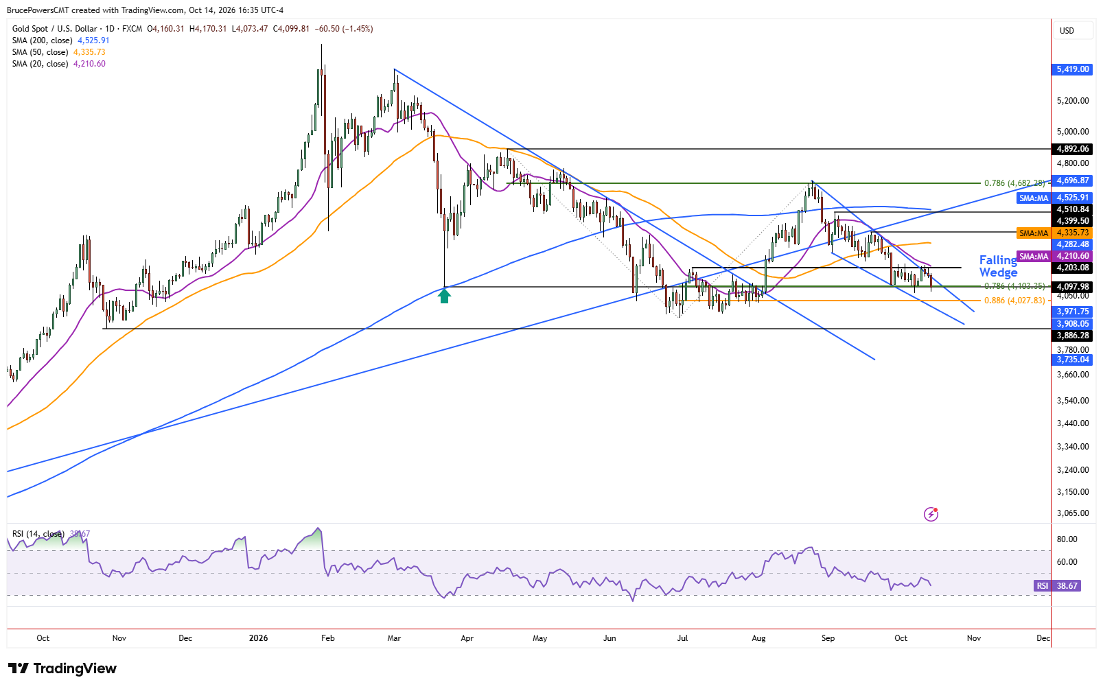The width and height of the screenshot is (1103, 689).
Task: Click the USD currency label
Action: click(x=1067, y=31)
